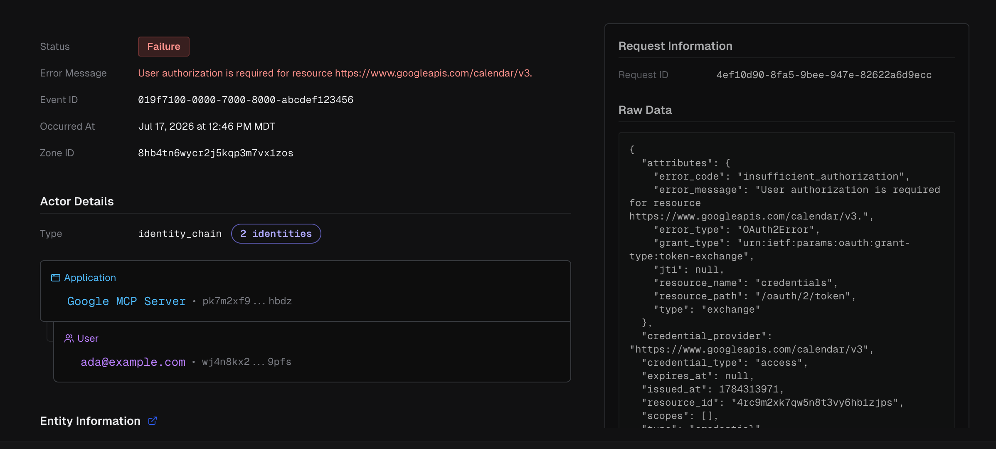Image resolution: width=996 pixels, height=449 pixels.
Task: Click the application ID pk7m2xf9...hbdz
Action: tap(247, 301)
